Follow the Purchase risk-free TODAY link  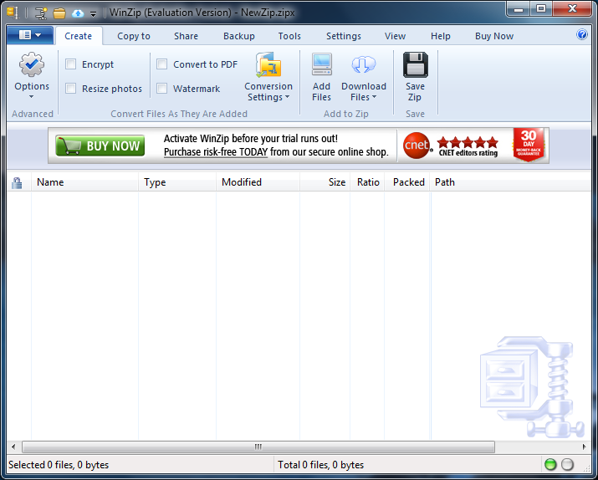point(216,152)
